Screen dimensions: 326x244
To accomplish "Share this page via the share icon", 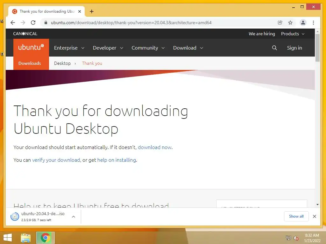I will [x=280, y=23].
